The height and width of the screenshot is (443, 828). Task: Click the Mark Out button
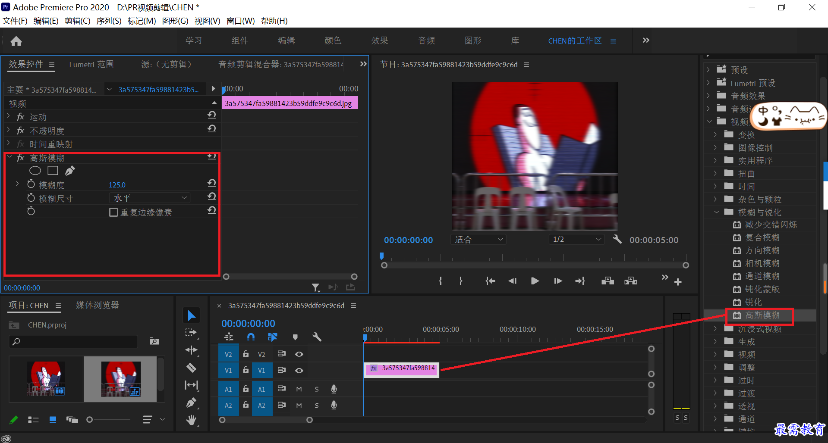461,281
